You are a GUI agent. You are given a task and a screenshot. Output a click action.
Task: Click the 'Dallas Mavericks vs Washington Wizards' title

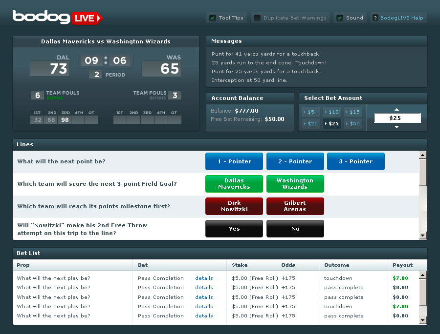click(x=106, y=41)
